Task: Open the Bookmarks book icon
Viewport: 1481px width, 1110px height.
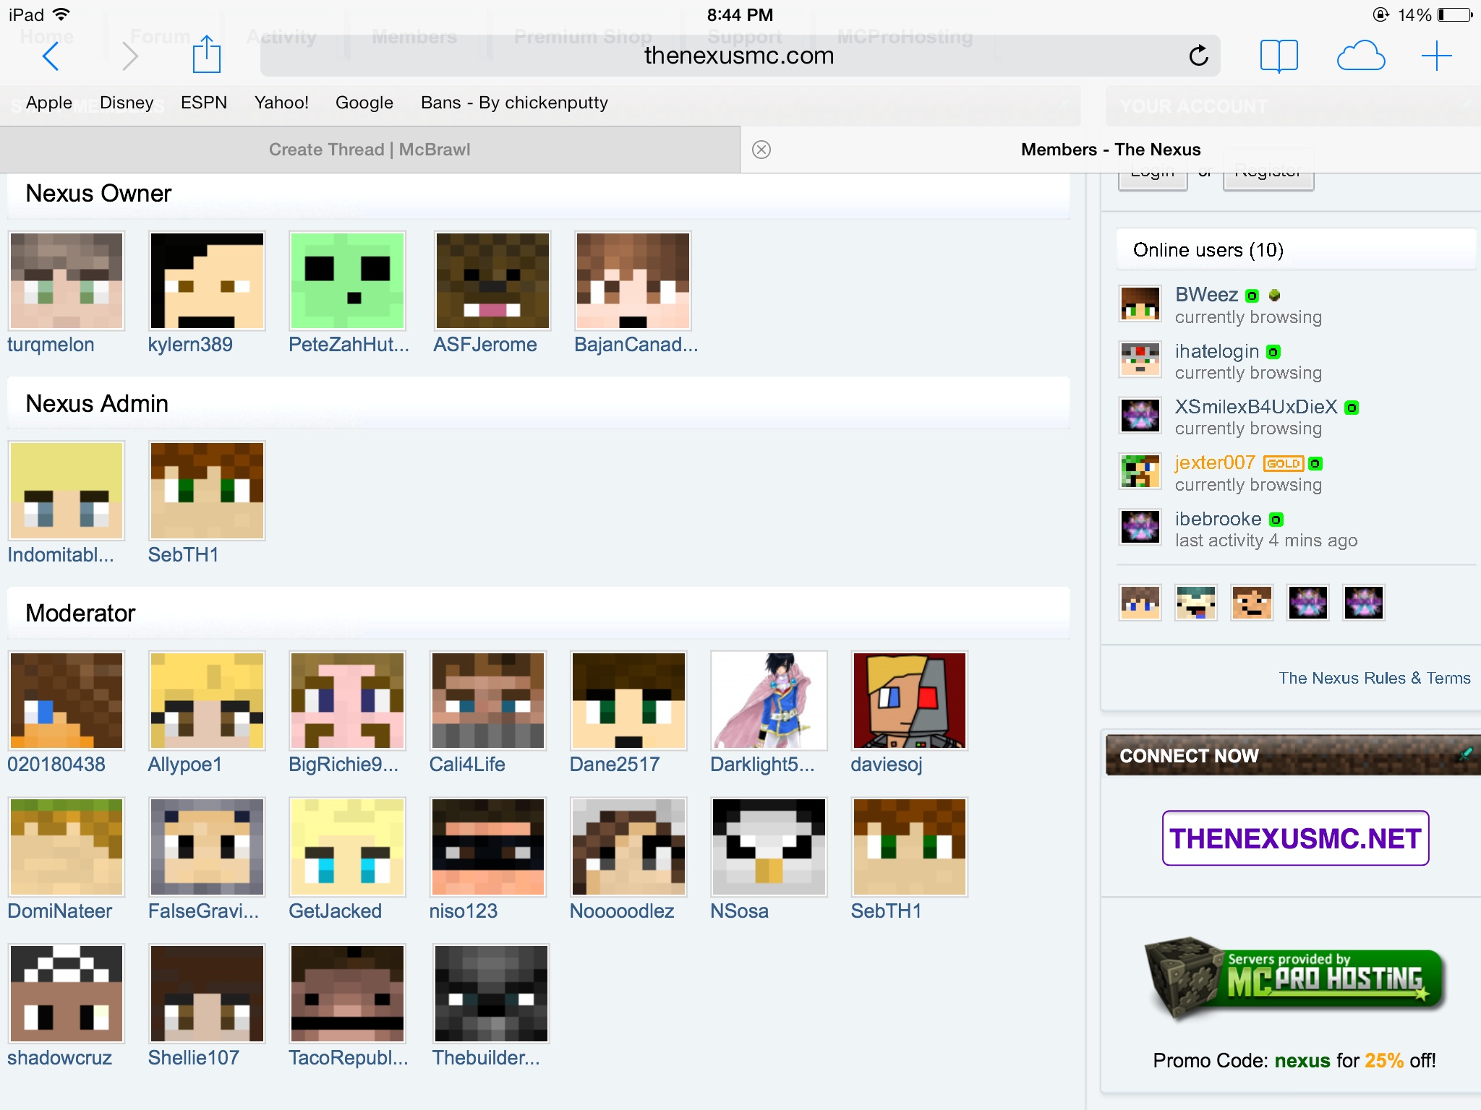Action: (1279, 56)
